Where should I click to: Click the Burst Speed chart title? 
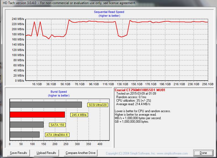pyautogui.click(x=59, y=92)
